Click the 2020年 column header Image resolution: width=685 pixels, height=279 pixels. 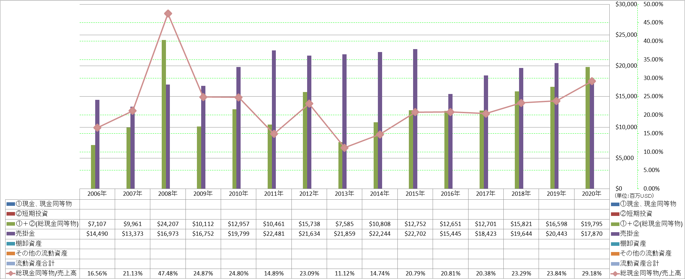pyautogui.click(x=592, y=194)
